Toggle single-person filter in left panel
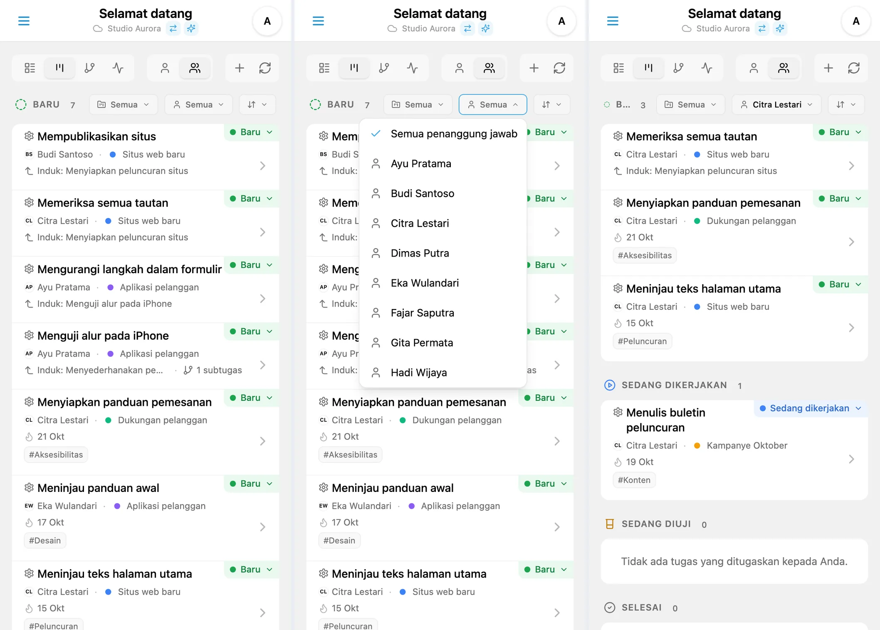 tap(165, 68)
